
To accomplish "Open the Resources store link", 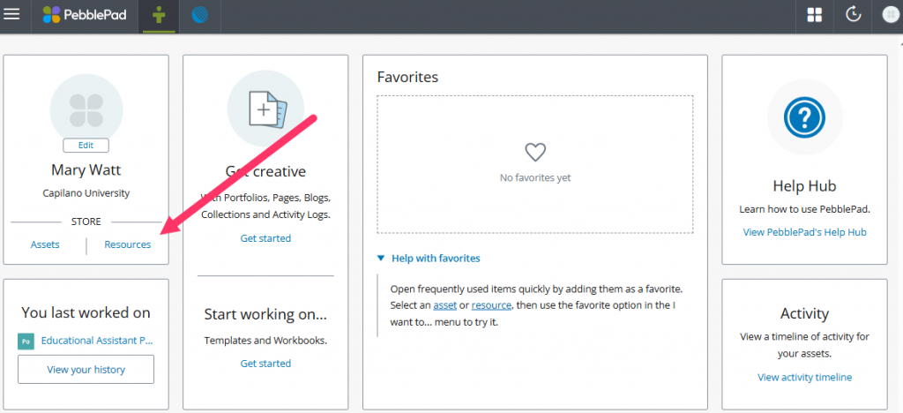I will [128, 244].
